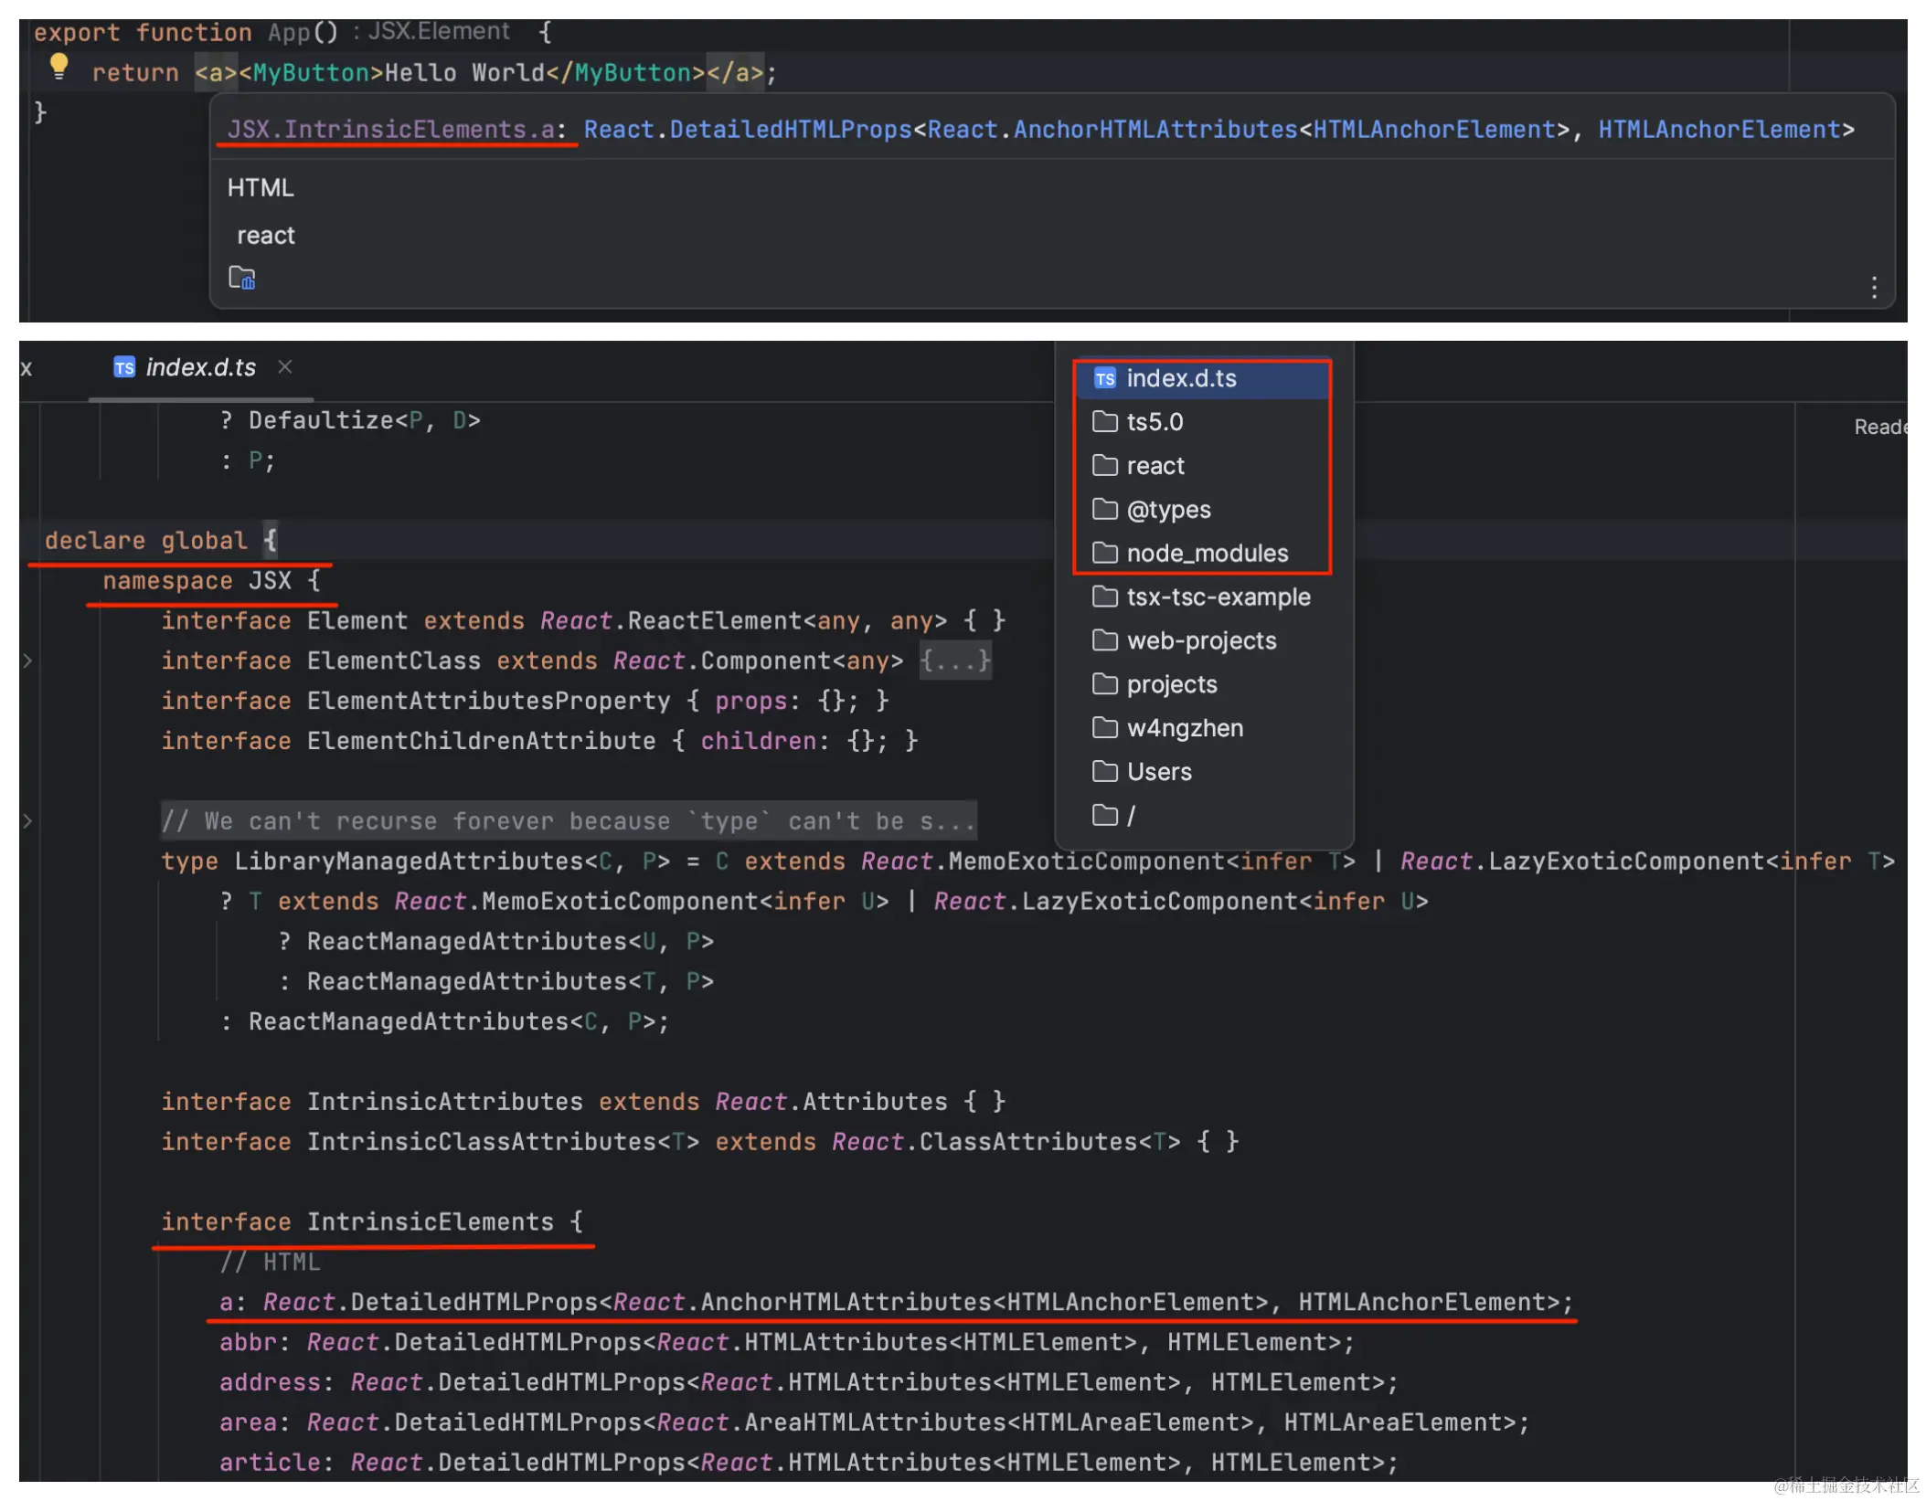
Task: Open the highlighted index.d.ts entry in the popup
Action: tap(1182, 378)
